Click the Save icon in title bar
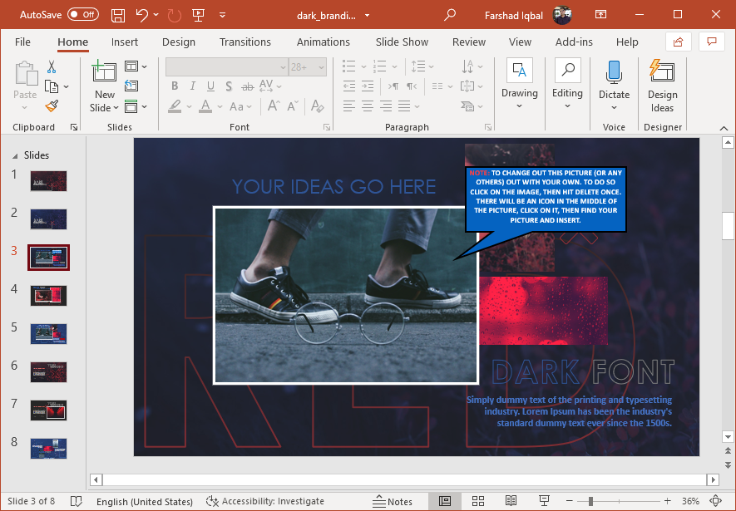The width and height of the screenshot is (736, 511). coord(117,15)
